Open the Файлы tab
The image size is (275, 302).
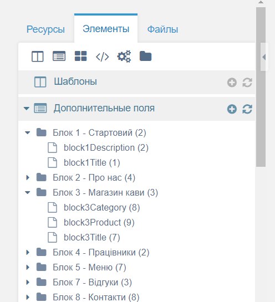162,29
